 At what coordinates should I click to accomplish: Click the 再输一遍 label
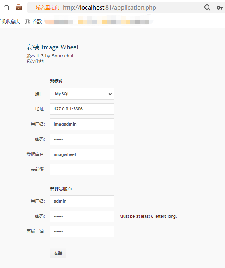coord(36,232)
